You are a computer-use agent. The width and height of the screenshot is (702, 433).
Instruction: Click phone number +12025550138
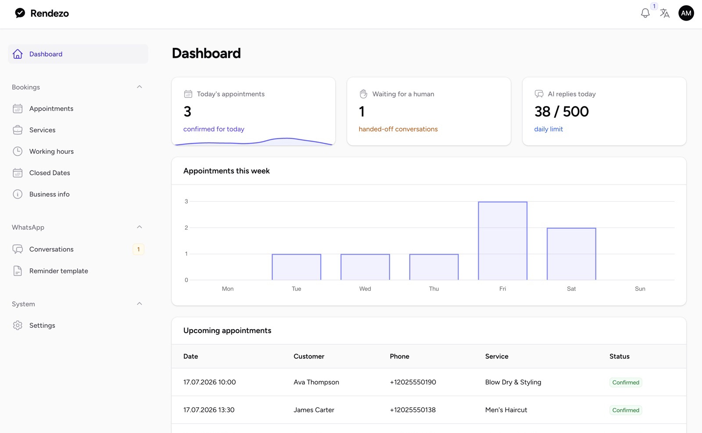click(x=413, y=410)
